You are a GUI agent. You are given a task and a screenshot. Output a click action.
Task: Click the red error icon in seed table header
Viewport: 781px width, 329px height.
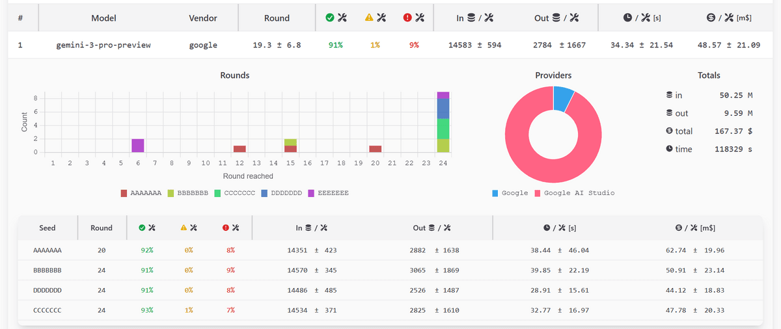click(226, 228)
